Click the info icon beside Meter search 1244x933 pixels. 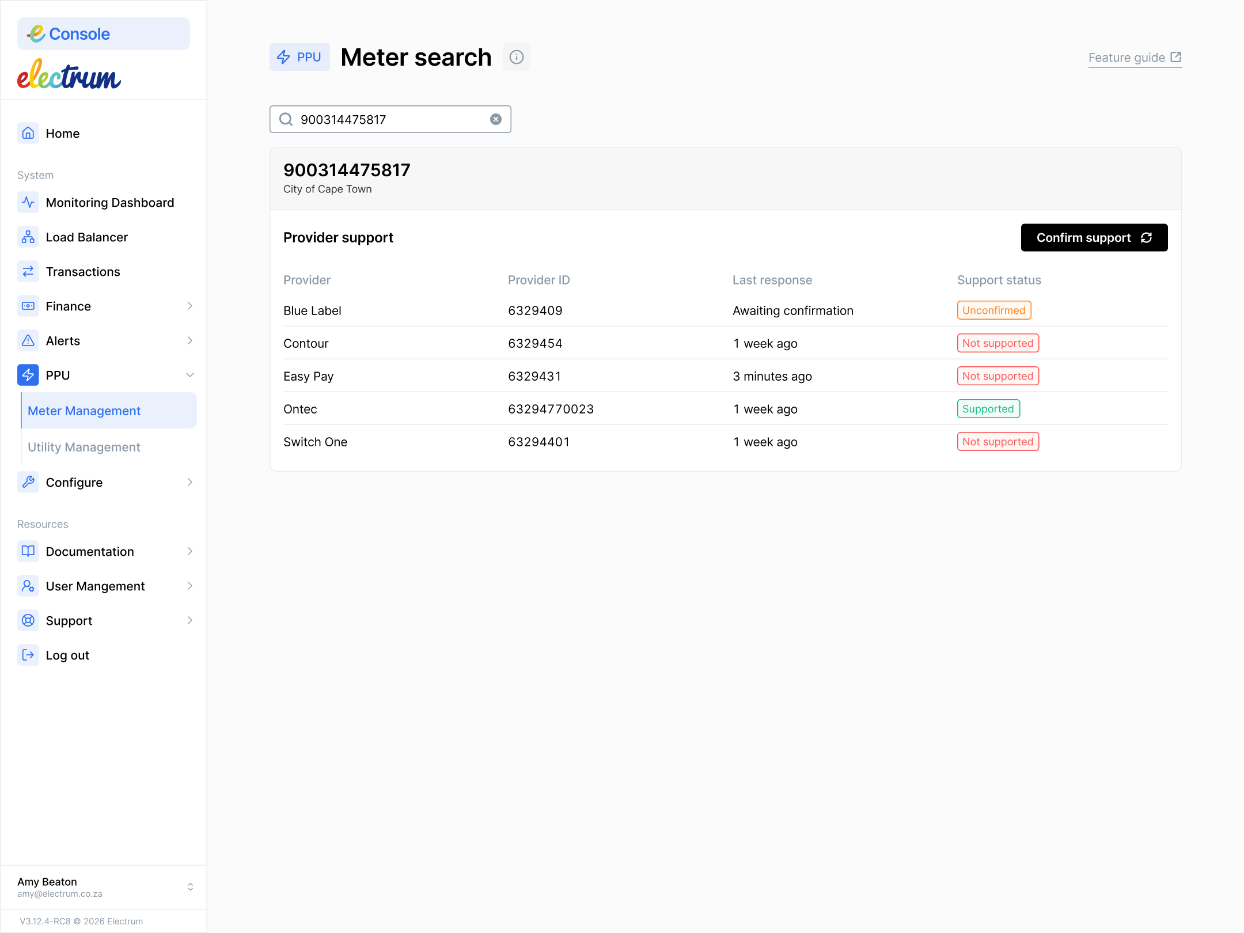click(x=517, y=57)
